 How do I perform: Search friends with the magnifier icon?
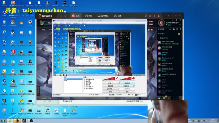pos(181,29)
